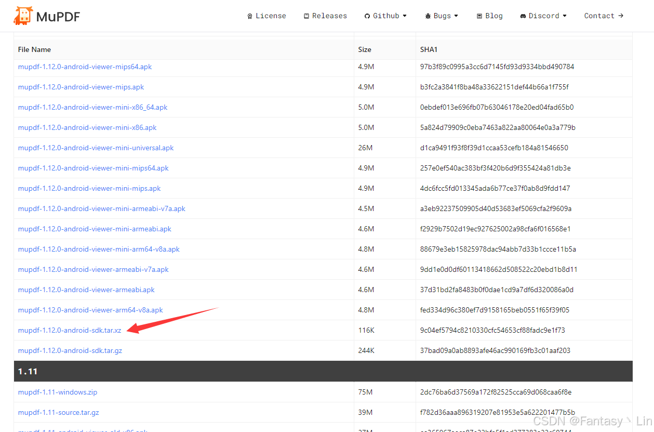Expand the Github dropdown menu
654x432 pixels.
coord(385,16)
